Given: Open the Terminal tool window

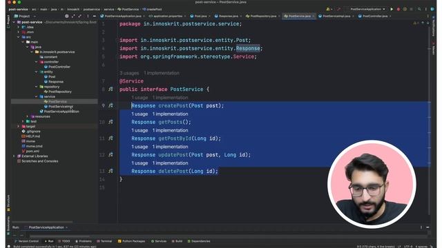Looking at the screenshot, I should click(104, 241).
